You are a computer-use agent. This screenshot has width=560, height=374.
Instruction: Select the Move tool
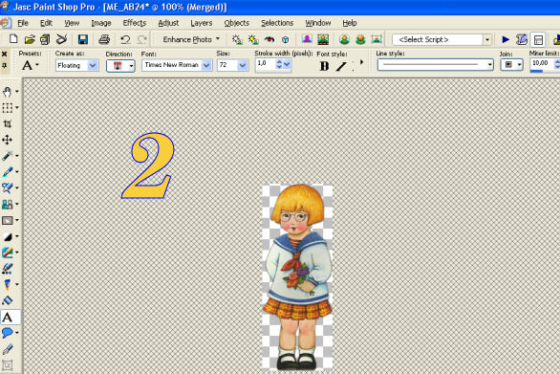tap(7, 140)
